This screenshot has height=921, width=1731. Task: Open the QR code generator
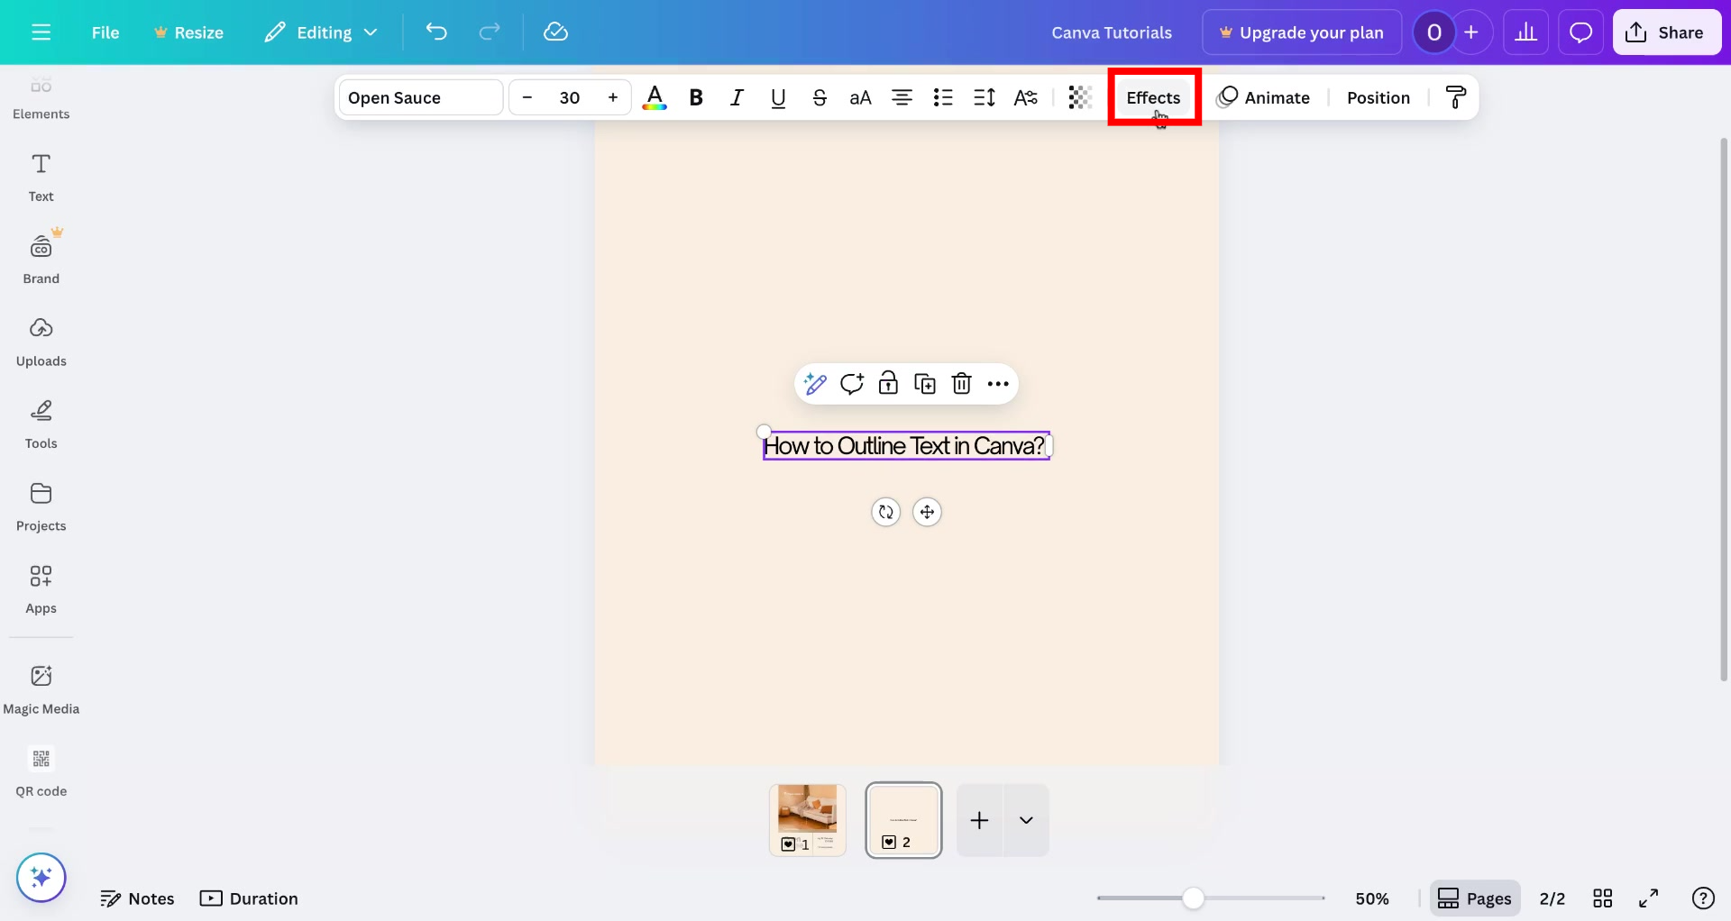coord(41,771)
